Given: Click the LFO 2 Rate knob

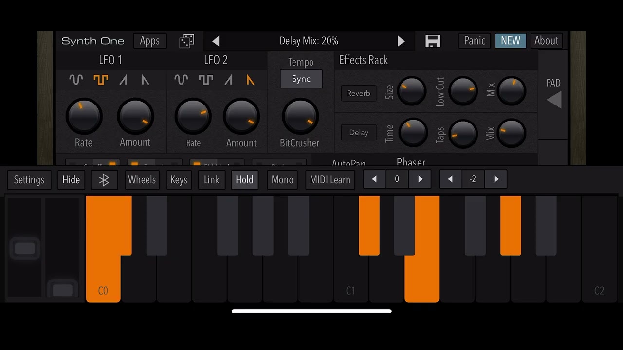Looking at the screenshot, I should [x=193, y=116].
